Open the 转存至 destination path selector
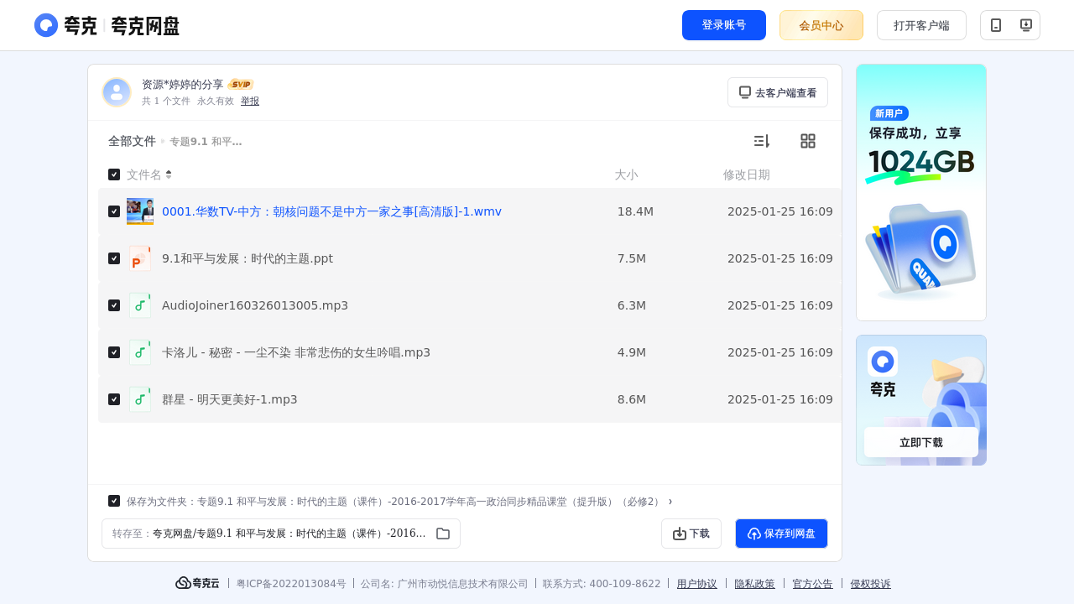Screen dimensions: 1074x604 (x=281, y=534)
